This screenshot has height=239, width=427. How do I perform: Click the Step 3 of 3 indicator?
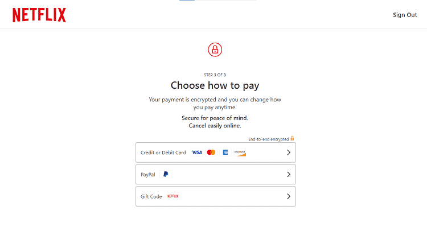pyautogui.click(x=215, y=75)
